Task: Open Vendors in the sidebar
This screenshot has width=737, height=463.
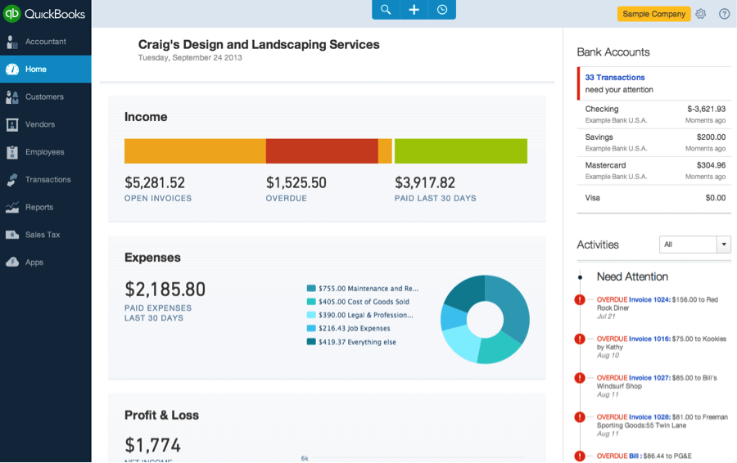Action: click(x=46, y=124)
